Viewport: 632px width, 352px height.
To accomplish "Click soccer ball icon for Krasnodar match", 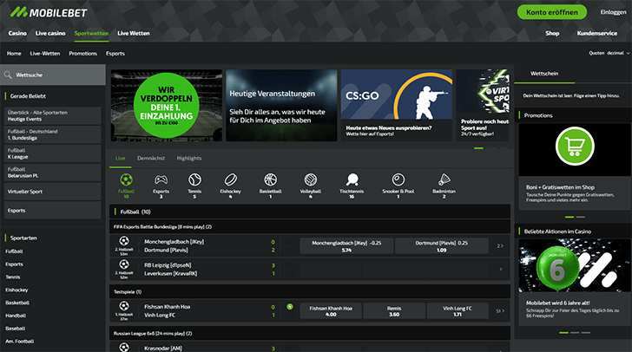I will tap(124, 347).
